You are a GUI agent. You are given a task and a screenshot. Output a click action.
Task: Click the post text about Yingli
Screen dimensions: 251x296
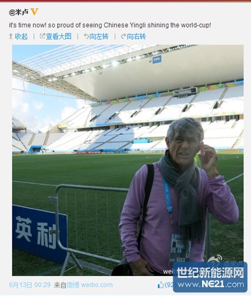pyautogui.click(x=110, y=25)
